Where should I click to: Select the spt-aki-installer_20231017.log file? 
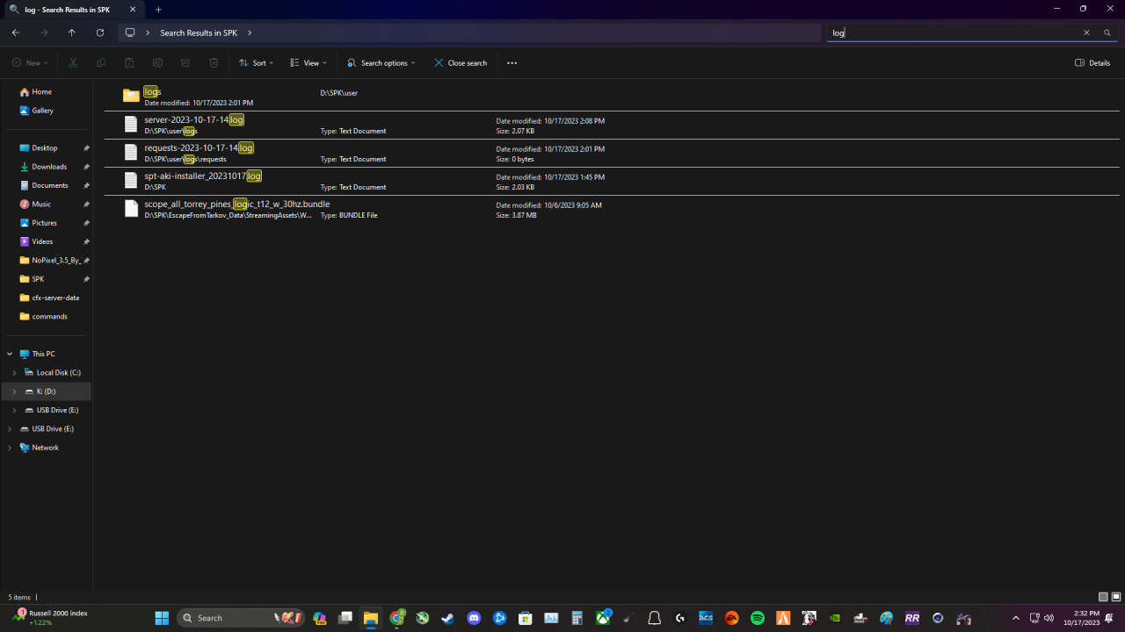point(612,181)
